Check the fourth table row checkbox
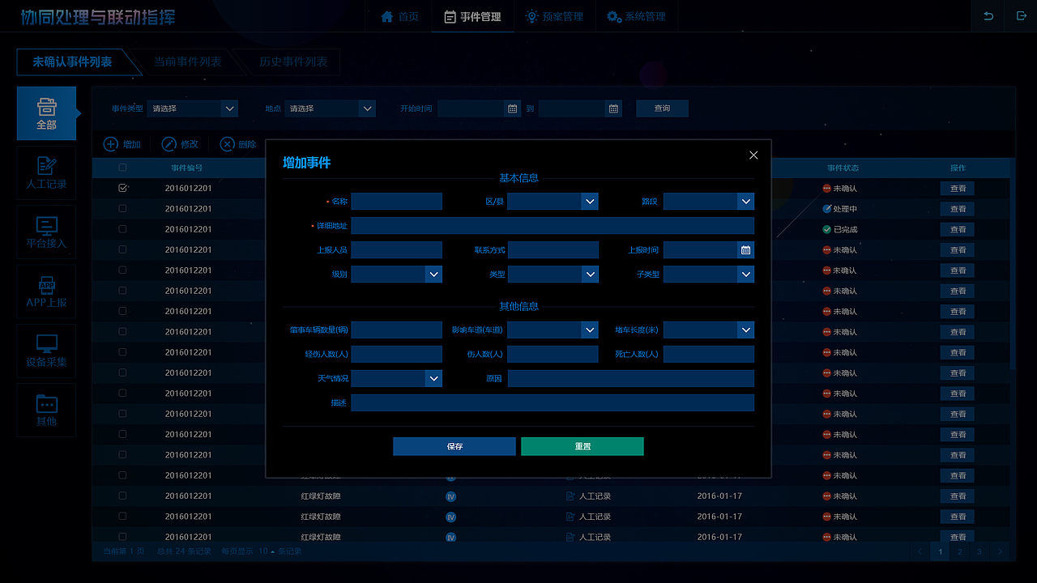The width and height of the screenshot is (1037, 583). coord(122,249)
